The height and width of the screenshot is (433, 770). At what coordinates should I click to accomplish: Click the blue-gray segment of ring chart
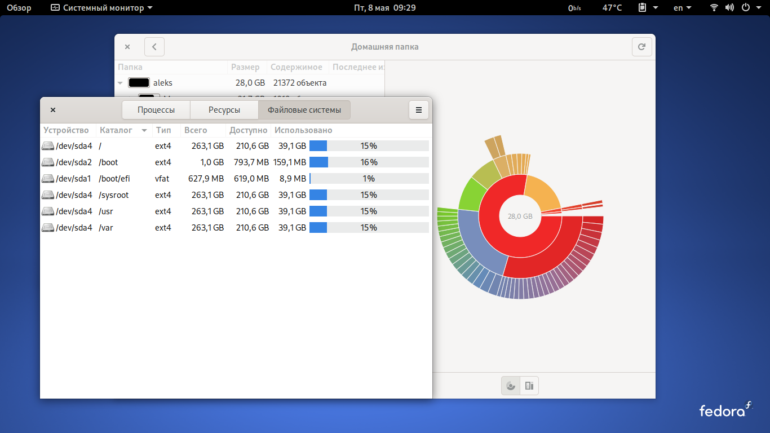click(x=477, y=243)
